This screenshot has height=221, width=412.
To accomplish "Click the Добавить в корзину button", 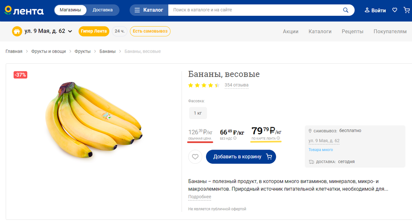I will click(x=241, y=157).
